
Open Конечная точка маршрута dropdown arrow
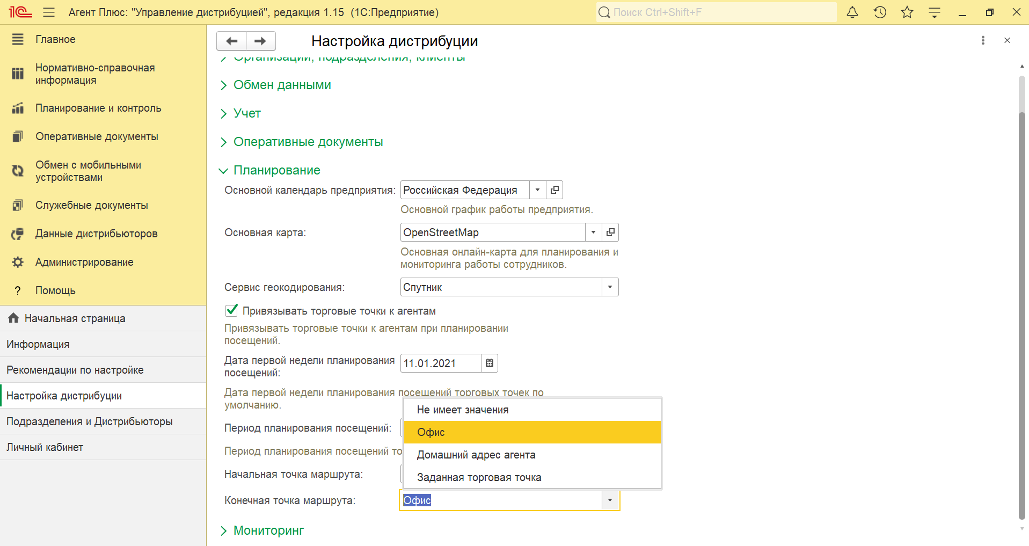point(610,500)
